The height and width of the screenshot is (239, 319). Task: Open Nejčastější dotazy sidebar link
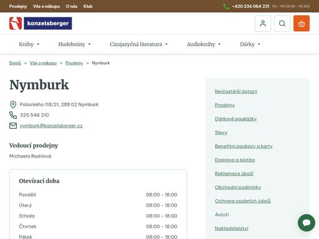(236, 91)
